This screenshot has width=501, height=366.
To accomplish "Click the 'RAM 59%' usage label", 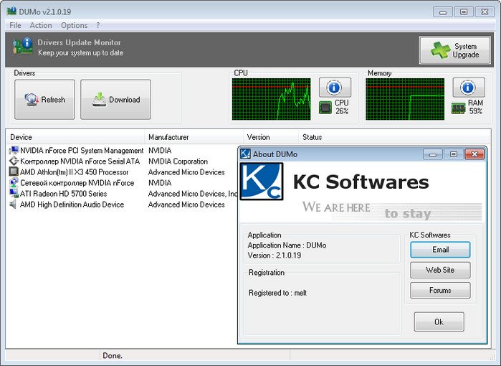I will (475, 107).
